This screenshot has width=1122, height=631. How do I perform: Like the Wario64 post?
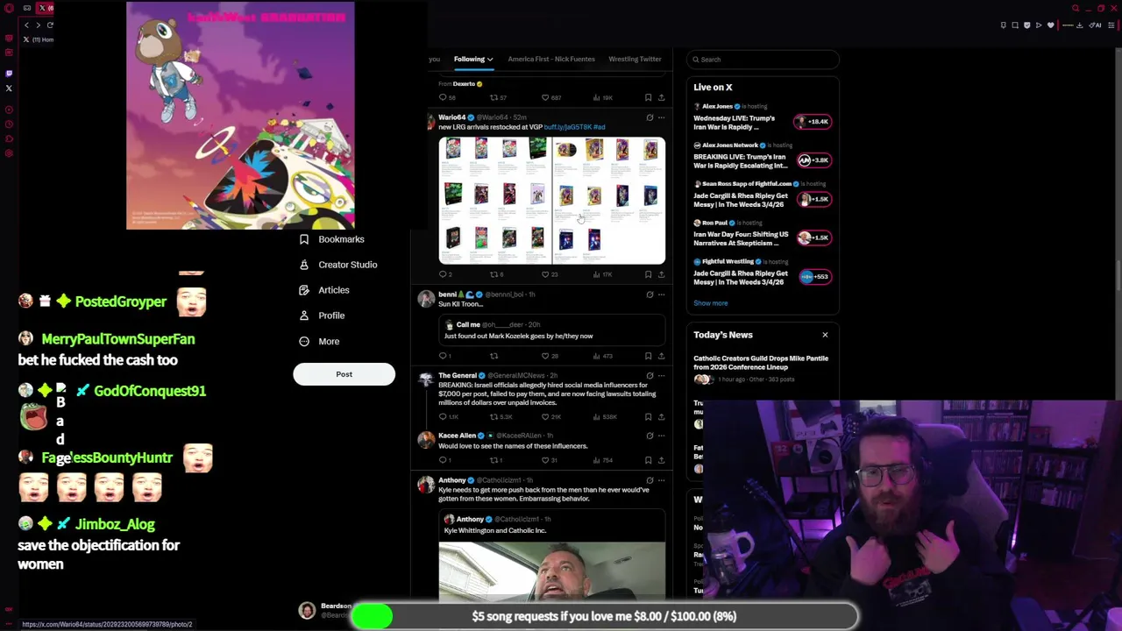click(548, 274)
